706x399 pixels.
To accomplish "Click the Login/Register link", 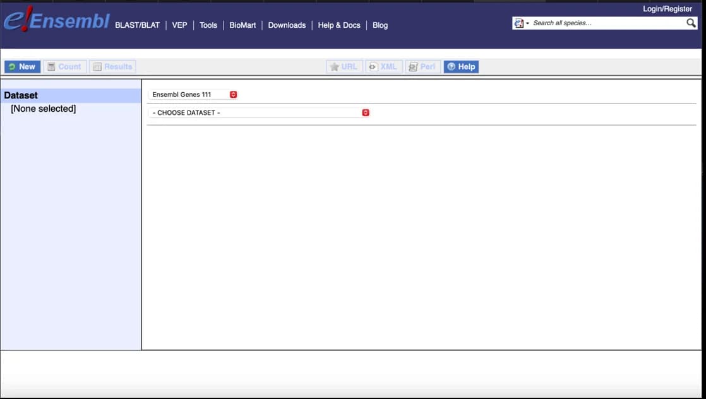I will coord(667,9).
